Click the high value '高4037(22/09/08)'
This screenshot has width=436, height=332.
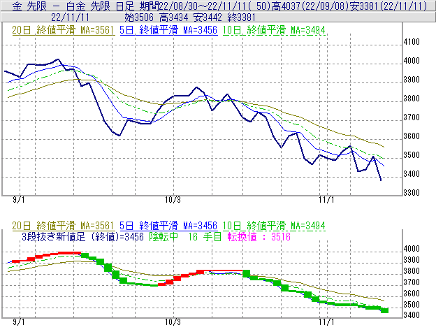click(310, 6)
